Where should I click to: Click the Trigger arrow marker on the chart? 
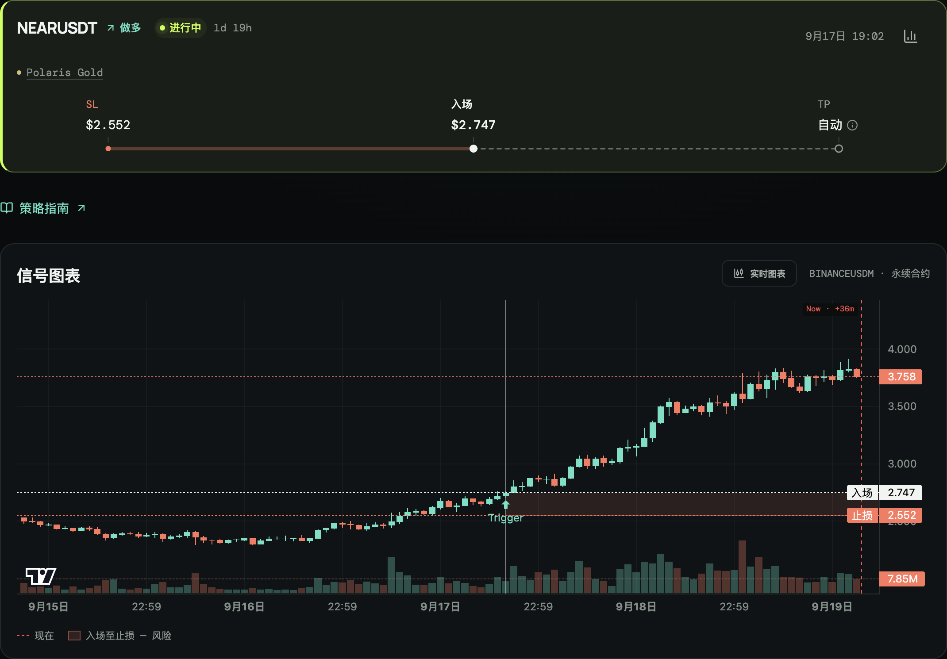coord(506,504)
